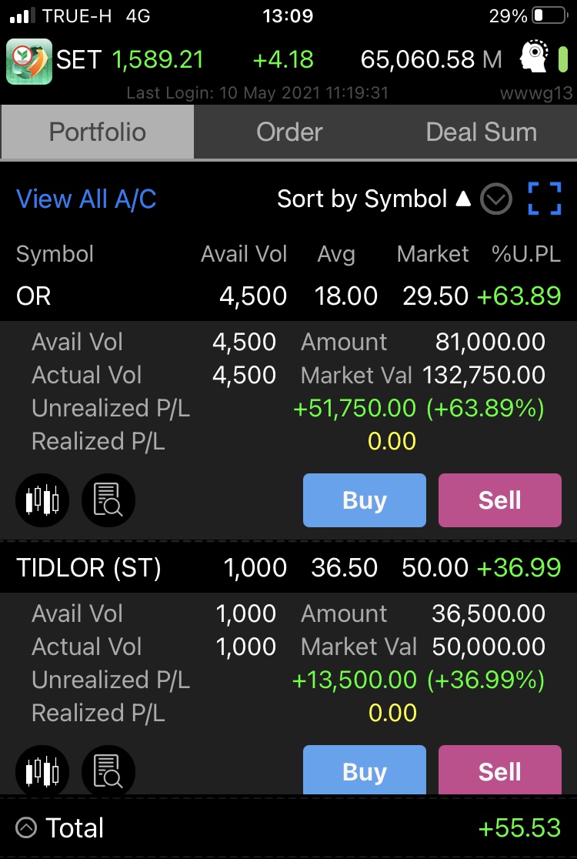Enter fullscreen with the blue bracket icon

tap(544, 199)
